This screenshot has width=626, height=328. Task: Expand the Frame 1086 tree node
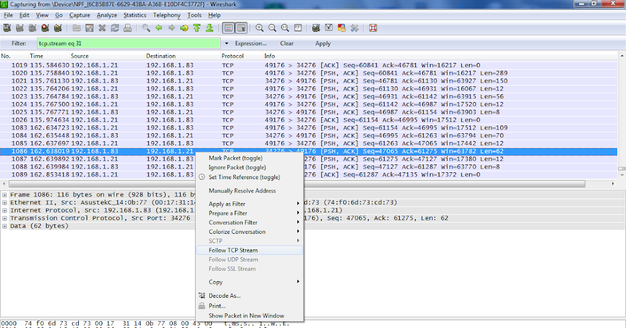pos(5,194)
